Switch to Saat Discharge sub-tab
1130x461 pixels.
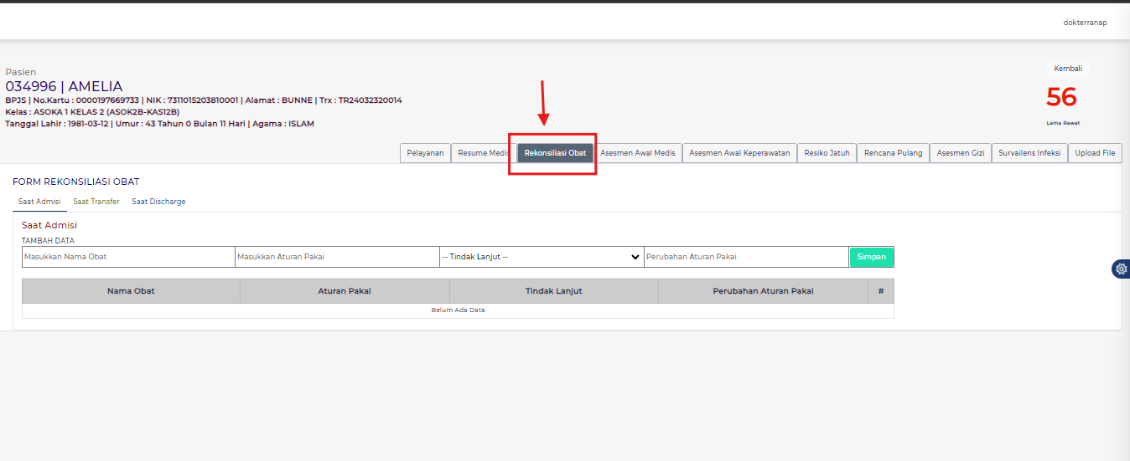[x=158, y=202]
